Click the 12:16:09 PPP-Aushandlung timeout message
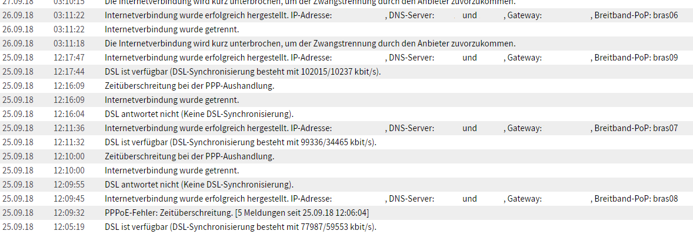This screenshot has width=693, height=234. click(x=189, y=86)
